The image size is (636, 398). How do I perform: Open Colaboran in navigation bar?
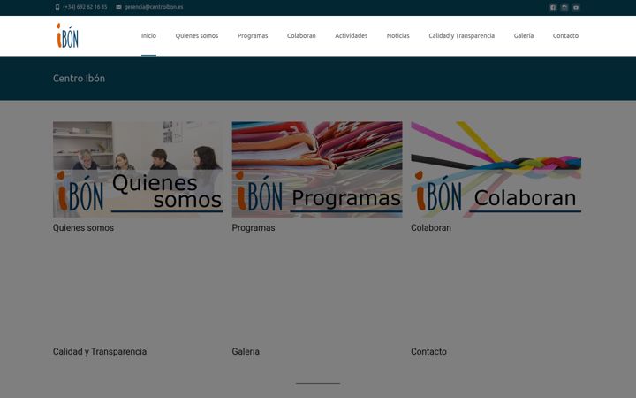coord(301,35)
